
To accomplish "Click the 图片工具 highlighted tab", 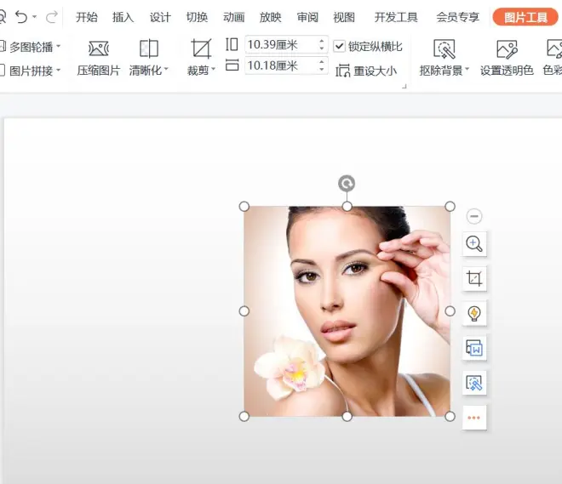I will (x=525, y=17).
